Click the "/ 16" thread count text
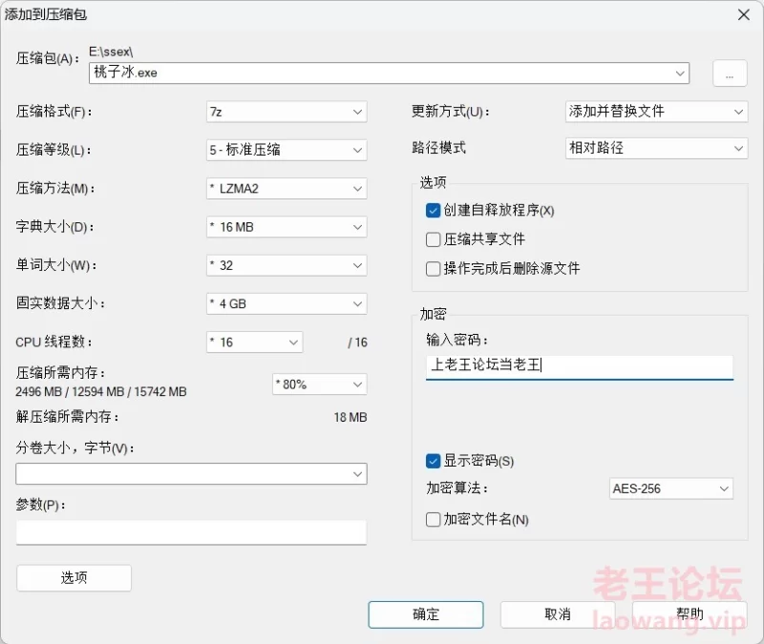The height and width of the screenshot is (644, 764). (357, 343)
